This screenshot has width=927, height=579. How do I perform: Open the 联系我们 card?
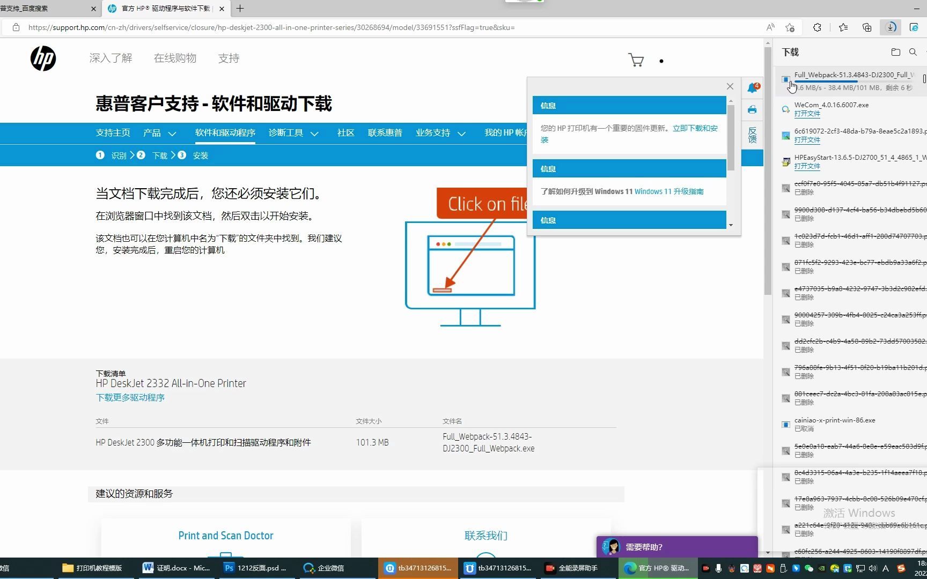[x=485, y=536]
